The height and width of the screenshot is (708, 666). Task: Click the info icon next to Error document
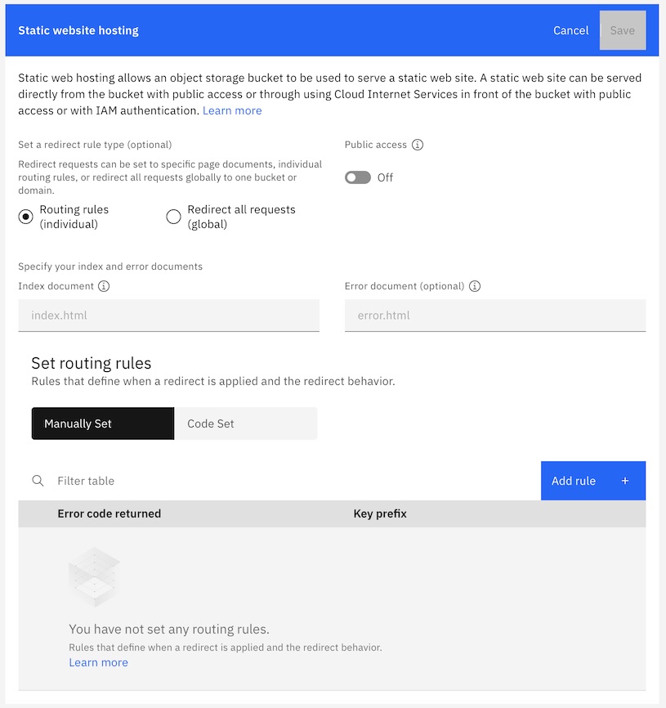click(475, 286)
